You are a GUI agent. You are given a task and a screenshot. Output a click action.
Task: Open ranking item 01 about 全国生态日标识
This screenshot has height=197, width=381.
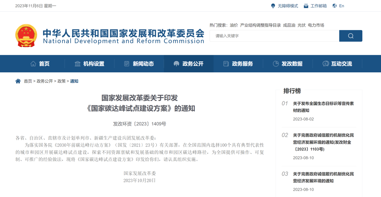point(323,107)
